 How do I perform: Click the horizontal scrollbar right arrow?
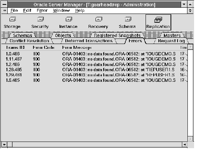tap(185, 144)
